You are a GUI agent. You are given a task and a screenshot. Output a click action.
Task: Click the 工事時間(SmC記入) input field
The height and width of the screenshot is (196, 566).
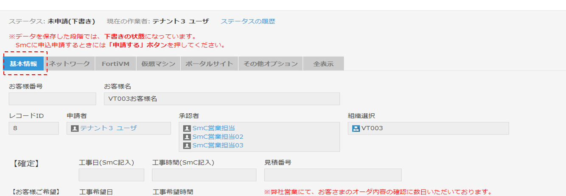click(204, 175)
